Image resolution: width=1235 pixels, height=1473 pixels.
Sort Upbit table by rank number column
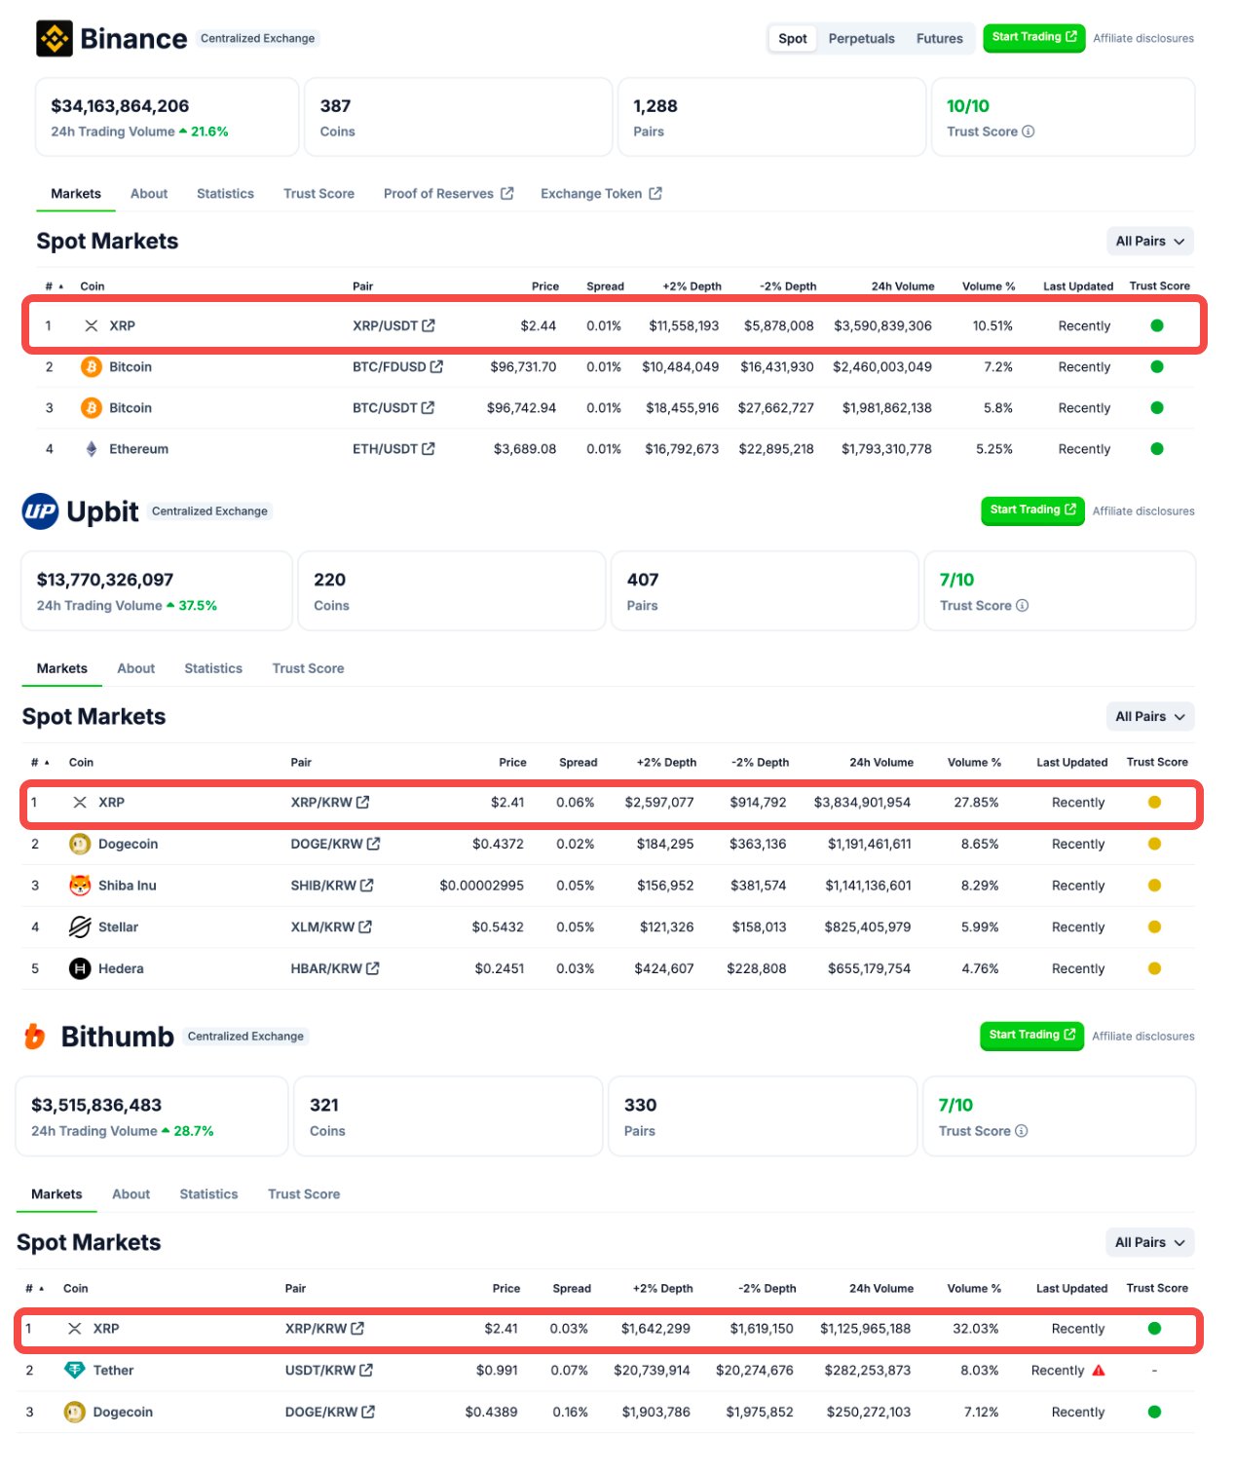click(x=39, y=763)
